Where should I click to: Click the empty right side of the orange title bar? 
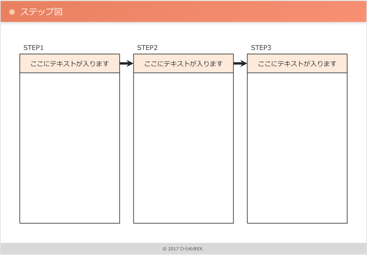270,12
